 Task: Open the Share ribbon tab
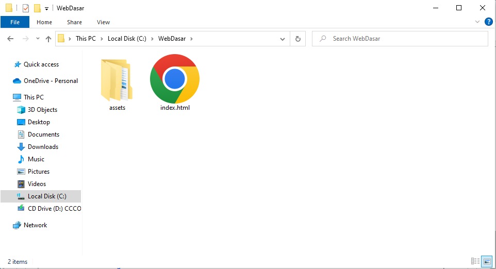pyautogui.click(x=74, y=22)
